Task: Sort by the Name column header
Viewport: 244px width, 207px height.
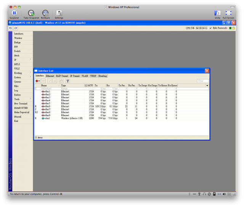Action: (x=51, y=86)
